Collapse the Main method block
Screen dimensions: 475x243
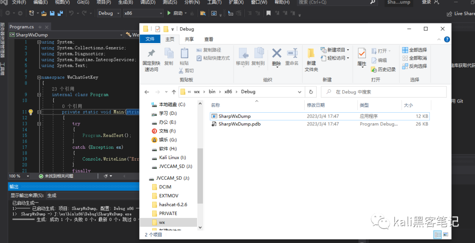39,112
